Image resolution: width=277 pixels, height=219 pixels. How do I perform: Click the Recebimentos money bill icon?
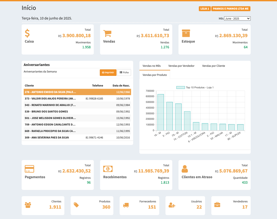[108, 169]
